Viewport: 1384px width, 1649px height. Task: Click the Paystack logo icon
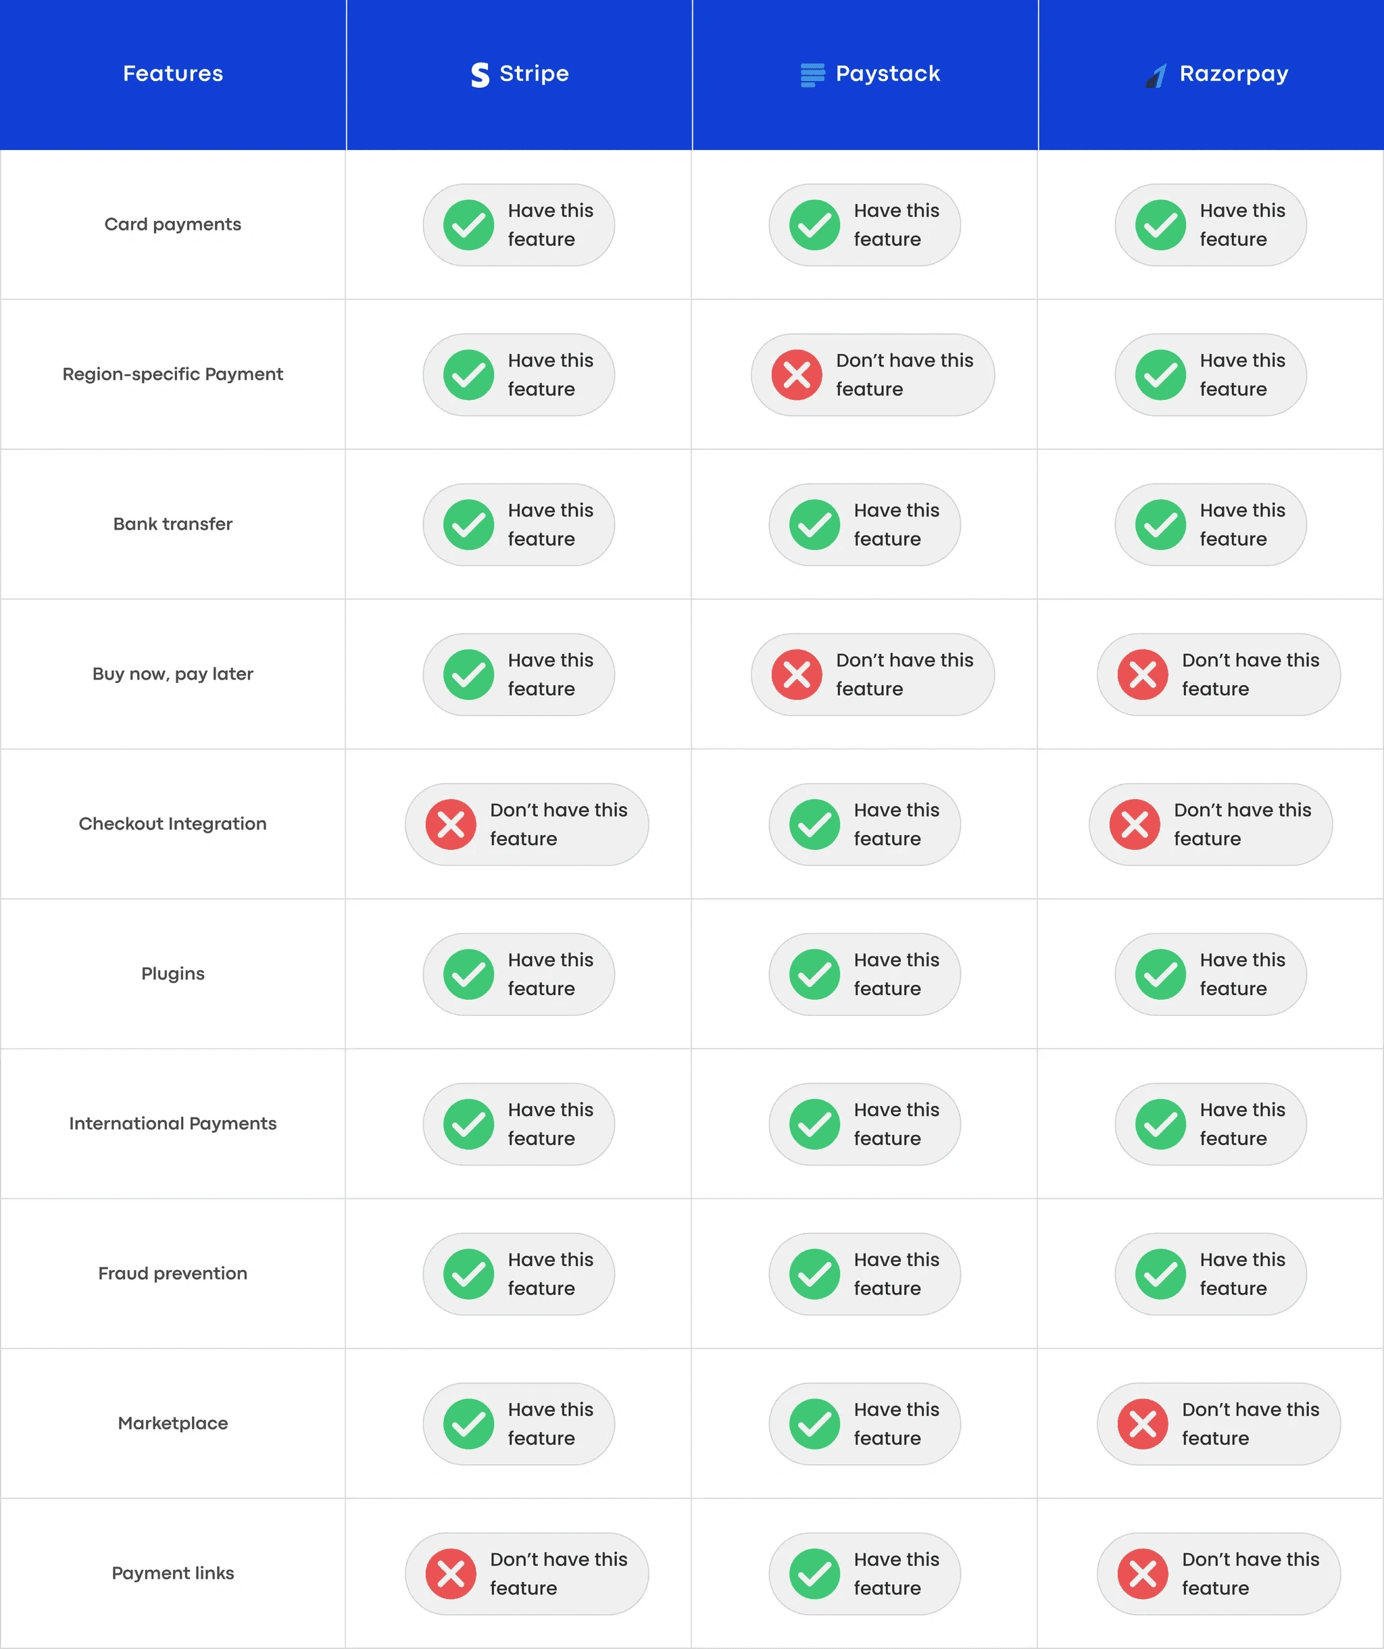click(x=812, y=74)
